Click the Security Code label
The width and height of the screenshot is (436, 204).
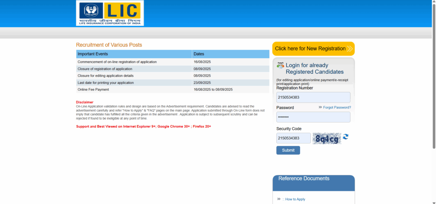(289, 129)
